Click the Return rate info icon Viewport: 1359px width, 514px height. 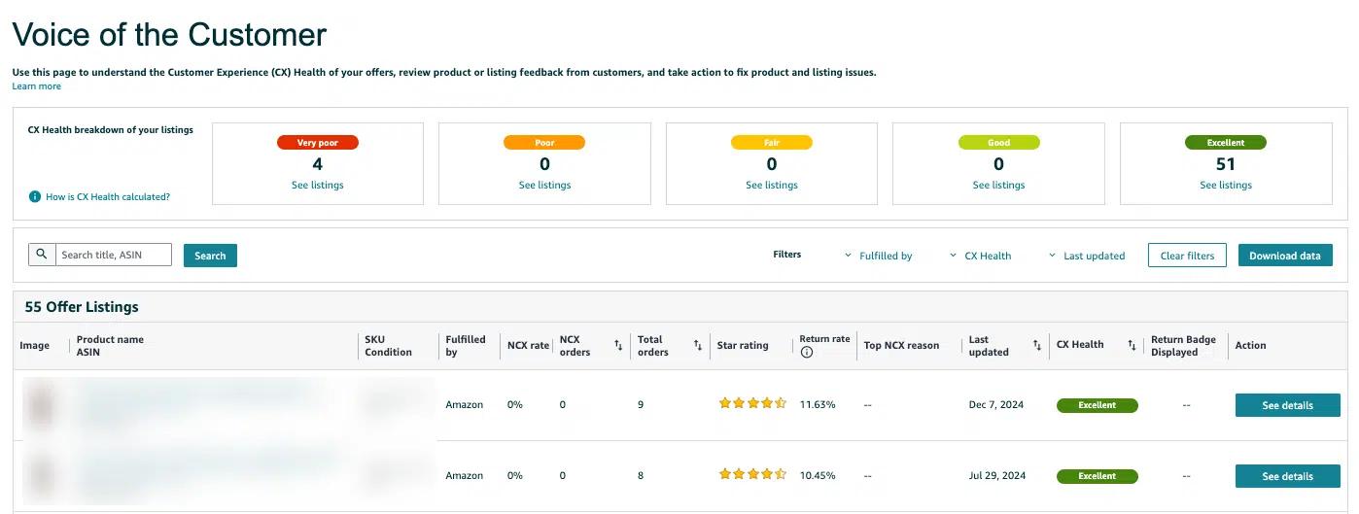[806, 353]
